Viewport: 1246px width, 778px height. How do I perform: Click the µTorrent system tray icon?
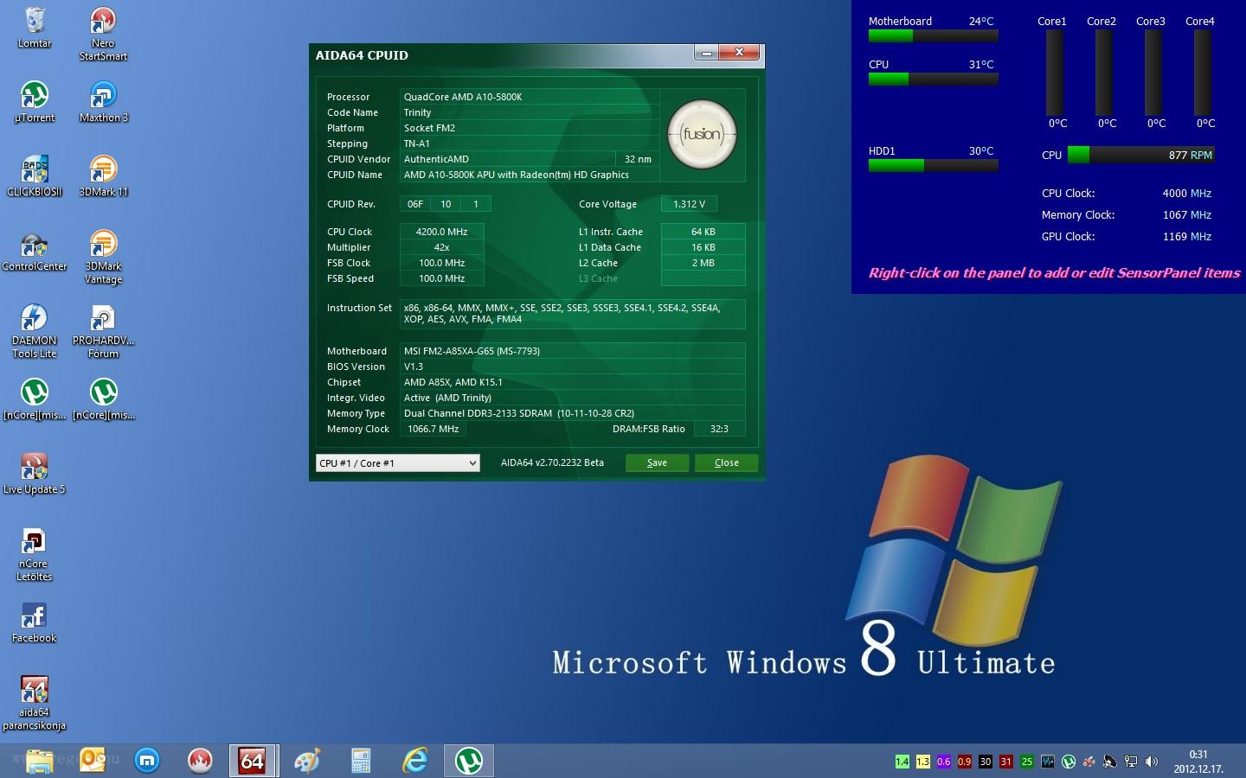(1069, 762)
